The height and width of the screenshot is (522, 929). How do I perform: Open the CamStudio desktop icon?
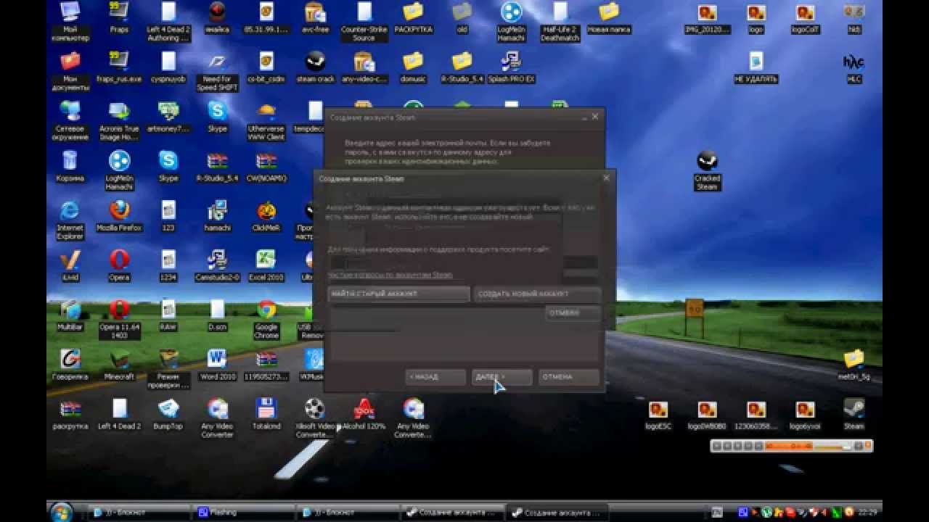point(217,265)
